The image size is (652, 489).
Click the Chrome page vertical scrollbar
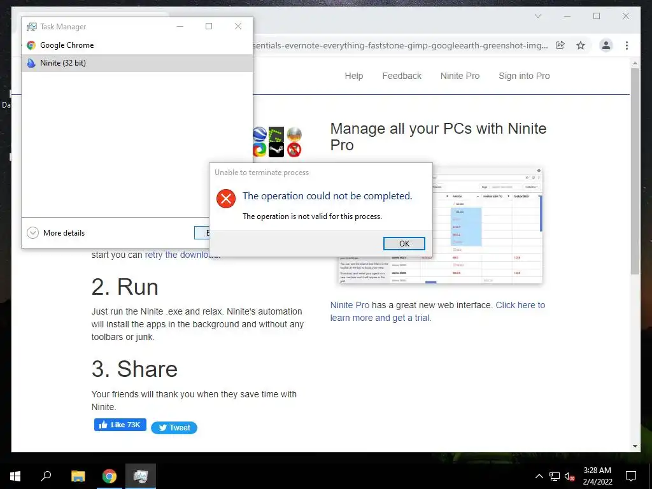pyautogui.click(x=635, y=171)
